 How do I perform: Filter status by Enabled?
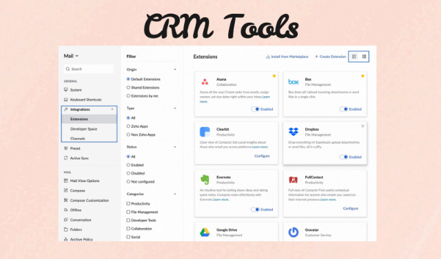pos(128,165)
